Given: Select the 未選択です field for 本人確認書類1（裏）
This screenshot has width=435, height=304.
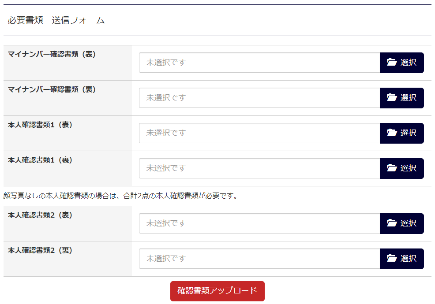Looking at the screenshot, I should click(x=256, y=168).
